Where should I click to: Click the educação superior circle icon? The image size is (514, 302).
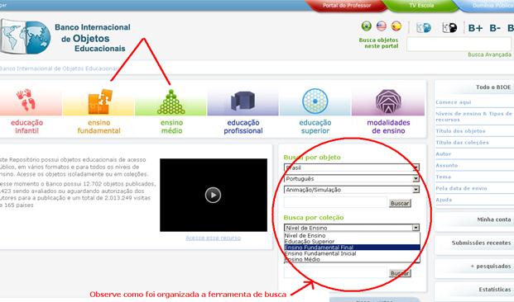coord(315,101)
